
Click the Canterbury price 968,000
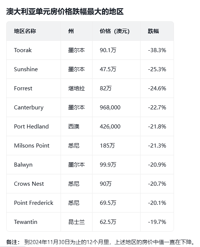110,108
